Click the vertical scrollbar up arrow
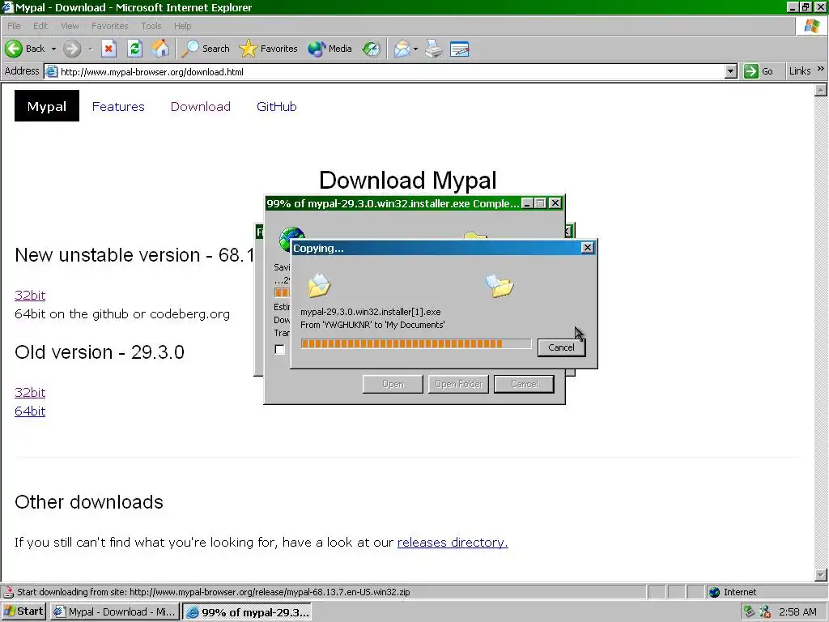 point(821,91)
